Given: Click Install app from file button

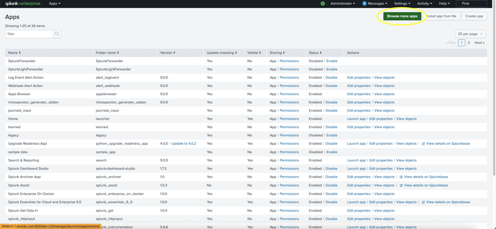Looking at the screenshot, I should click(441, 16).
